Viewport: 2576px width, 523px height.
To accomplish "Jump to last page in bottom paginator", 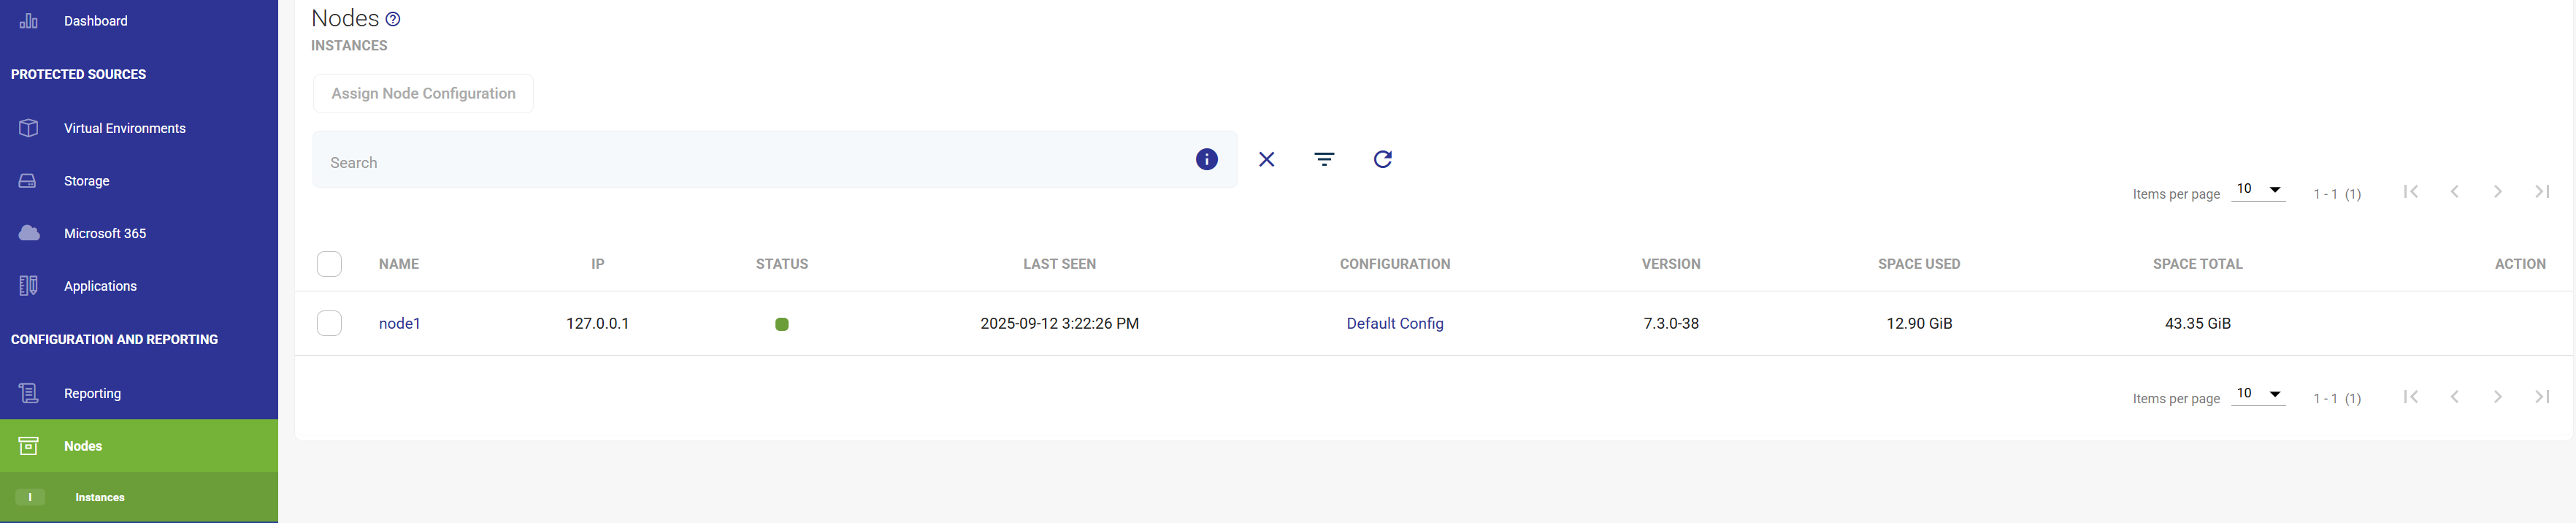I will tap(2541, 397).
